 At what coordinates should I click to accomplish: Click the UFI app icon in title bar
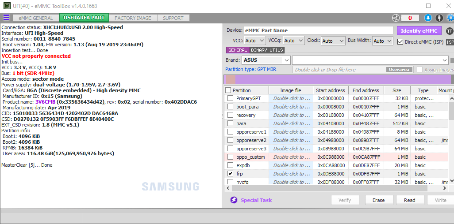click(7, 6)
